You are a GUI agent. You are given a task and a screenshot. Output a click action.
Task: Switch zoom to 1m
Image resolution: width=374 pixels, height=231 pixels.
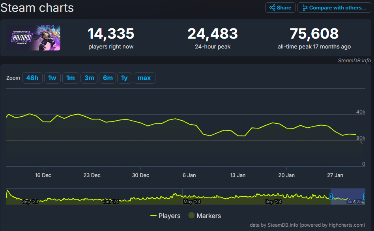click(71, 78)
